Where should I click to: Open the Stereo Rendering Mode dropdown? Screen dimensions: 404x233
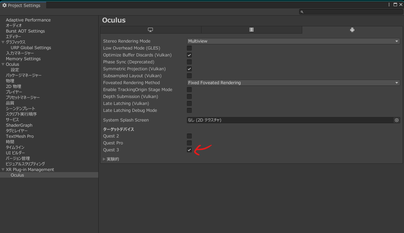point(293,41)
